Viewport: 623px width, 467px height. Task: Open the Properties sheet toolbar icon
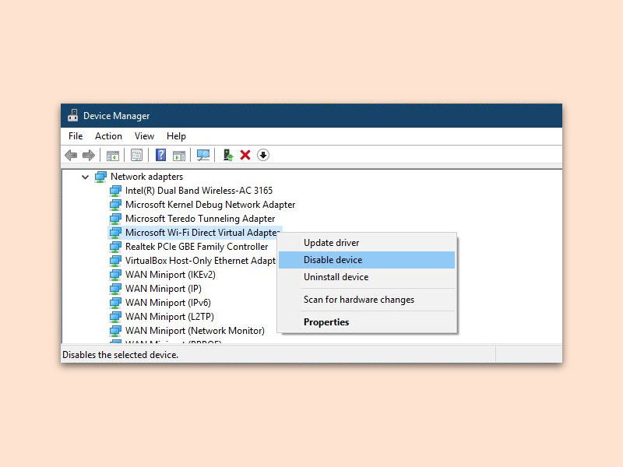(x=137, y=155)
